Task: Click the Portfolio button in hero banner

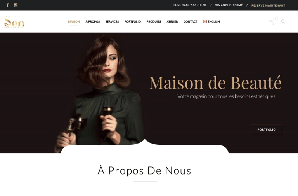Action: (267, 129)
